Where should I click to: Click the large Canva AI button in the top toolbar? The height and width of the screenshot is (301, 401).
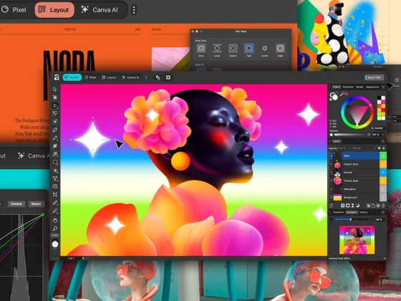tap(100, 10)
